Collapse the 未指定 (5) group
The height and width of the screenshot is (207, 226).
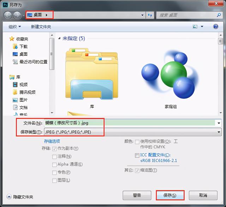(x=59, y=38)
